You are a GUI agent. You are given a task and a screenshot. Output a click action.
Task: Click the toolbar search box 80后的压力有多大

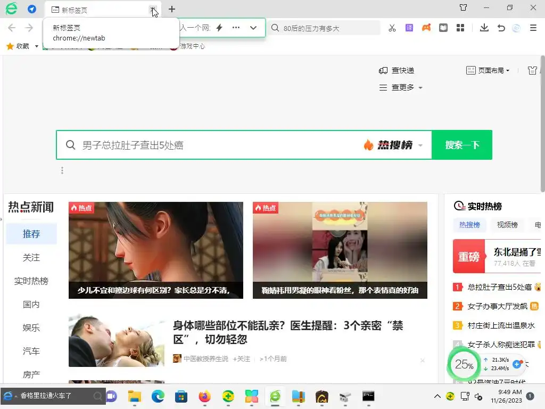pos(325,28)
